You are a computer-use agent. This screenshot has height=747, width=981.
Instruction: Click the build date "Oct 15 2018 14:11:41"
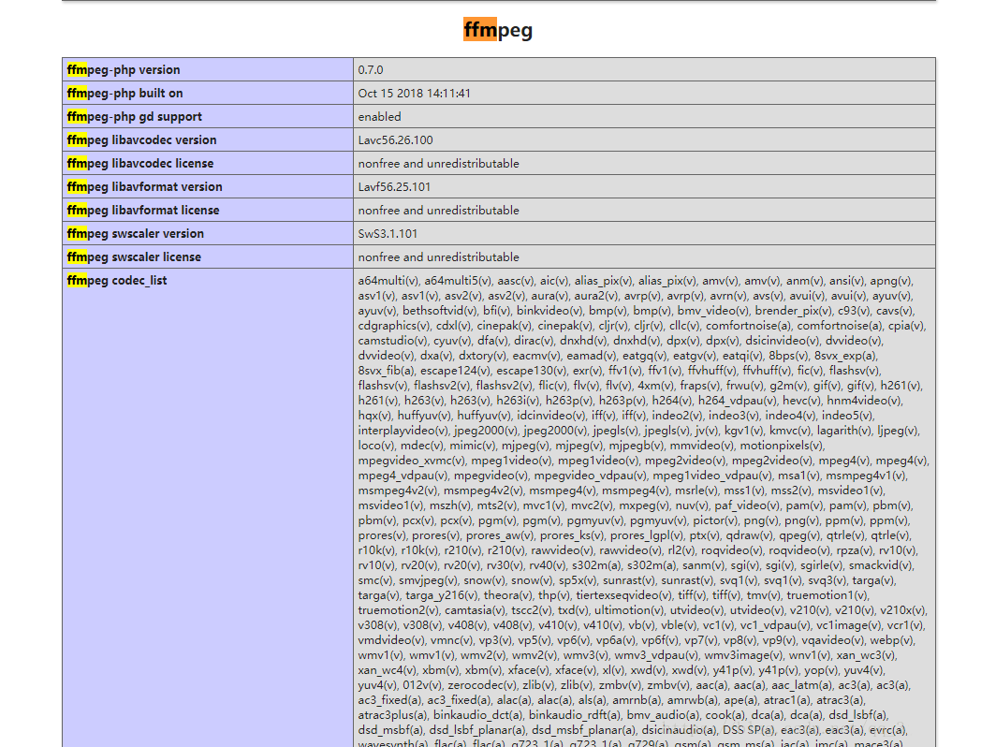coord(414,94)
